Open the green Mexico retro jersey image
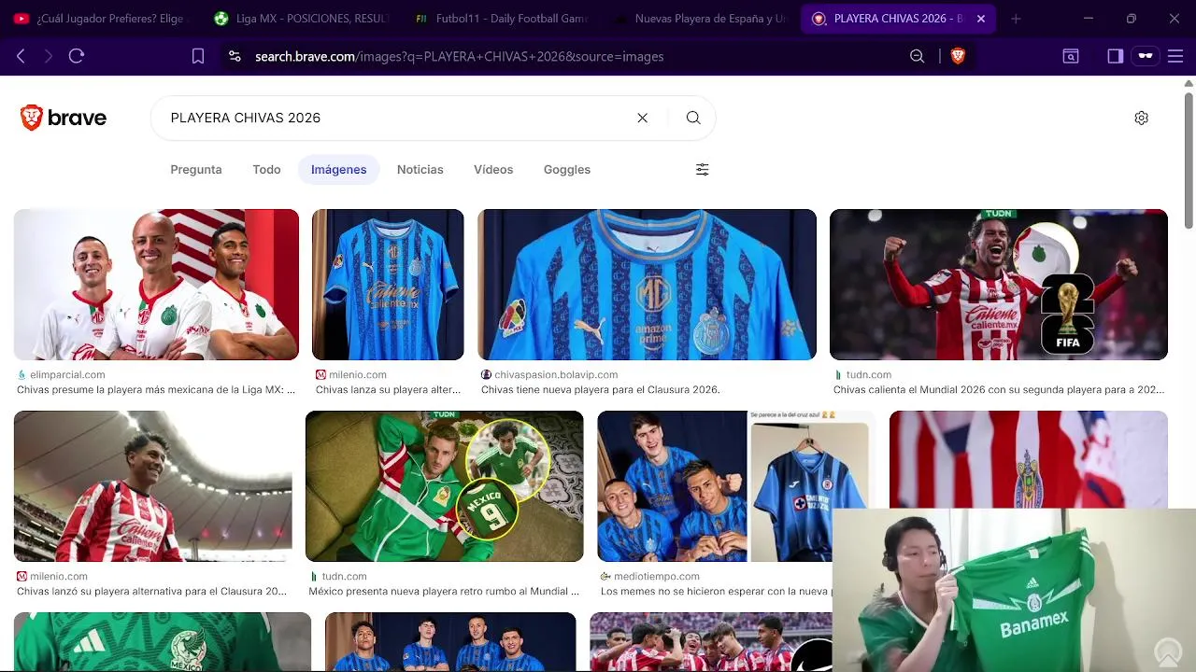The width and height of the screenshot is (1196, 672). (x=445, y=486)
